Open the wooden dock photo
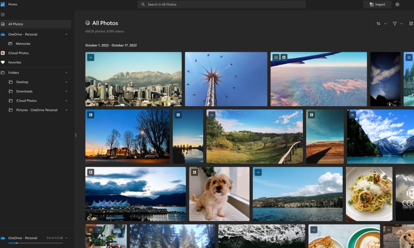 coord(325,136)
